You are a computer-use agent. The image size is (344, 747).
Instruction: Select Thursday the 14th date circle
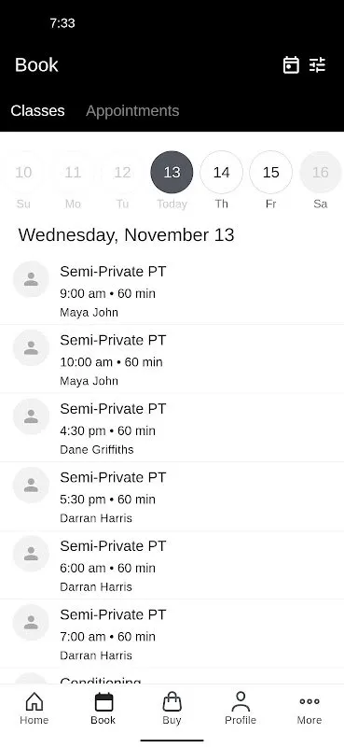(221, 172)
